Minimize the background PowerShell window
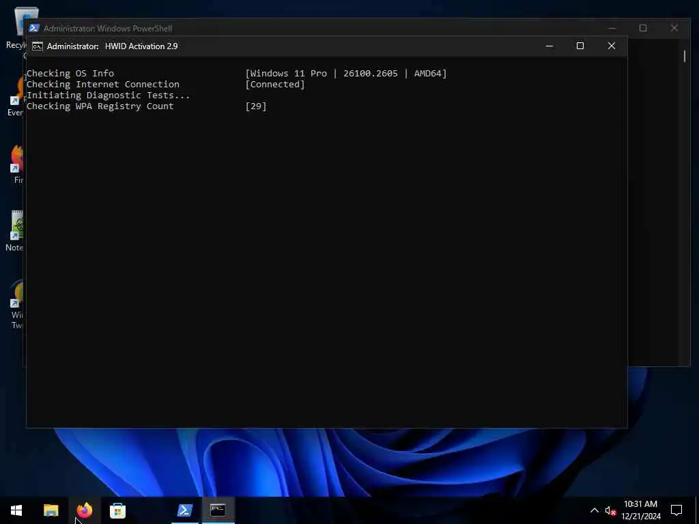The height and width of the screenshot is (524, 699). click(x=612, y=28)
